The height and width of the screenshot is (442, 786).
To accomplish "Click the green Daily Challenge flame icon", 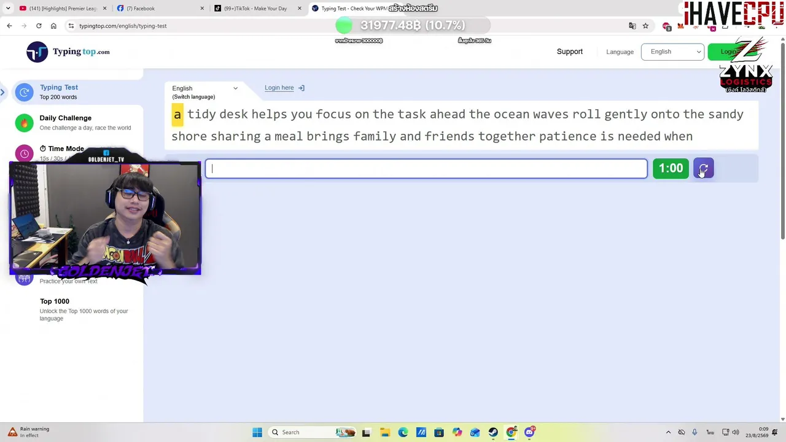I will point(25,123).
